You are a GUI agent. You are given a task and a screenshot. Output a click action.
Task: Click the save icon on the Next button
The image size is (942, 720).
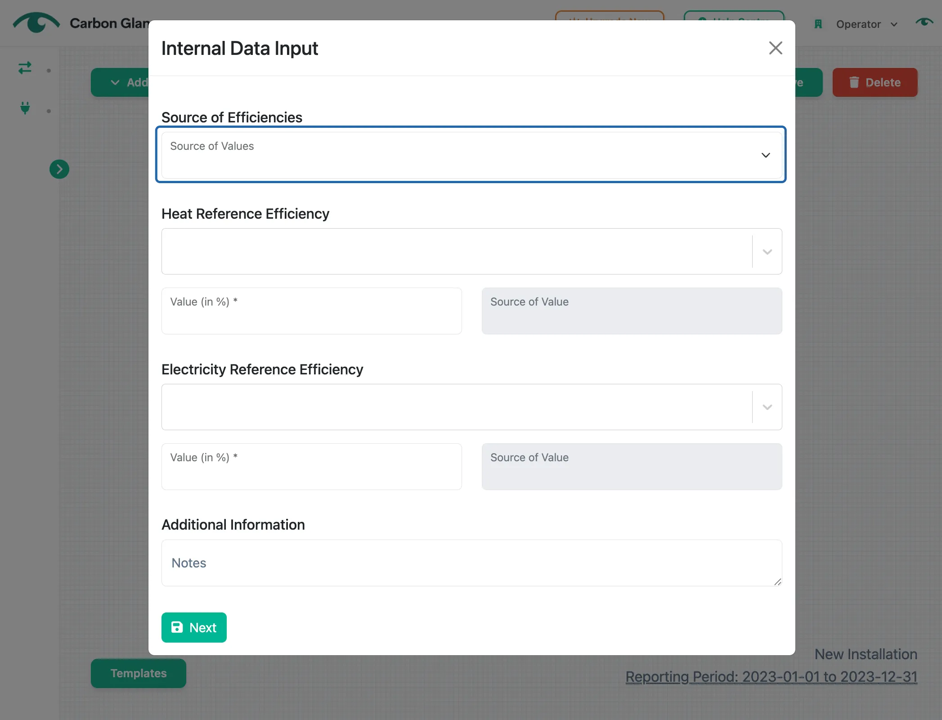tap(177, 627)
